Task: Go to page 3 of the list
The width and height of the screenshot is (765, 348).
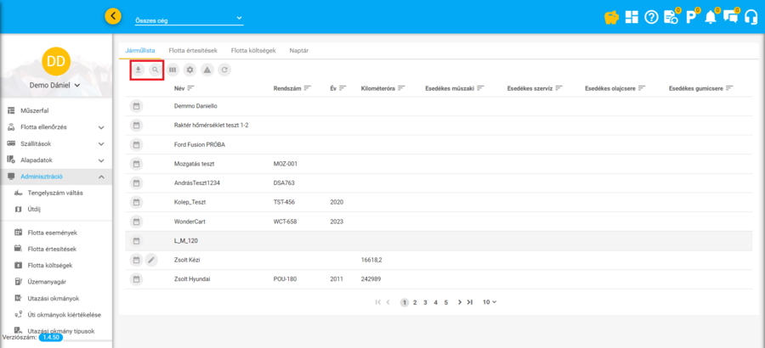Action: tap(425, 302)
